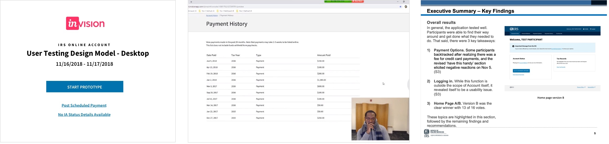Select the Account Balance tab in IRS mockup

point(526,34)
